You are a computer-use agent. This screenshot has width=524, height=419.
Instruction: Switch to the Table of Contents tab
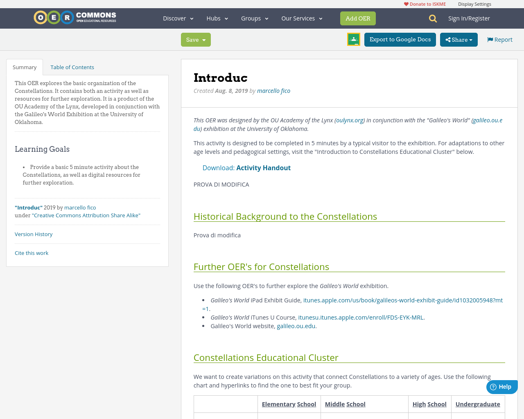click(72, 66)
